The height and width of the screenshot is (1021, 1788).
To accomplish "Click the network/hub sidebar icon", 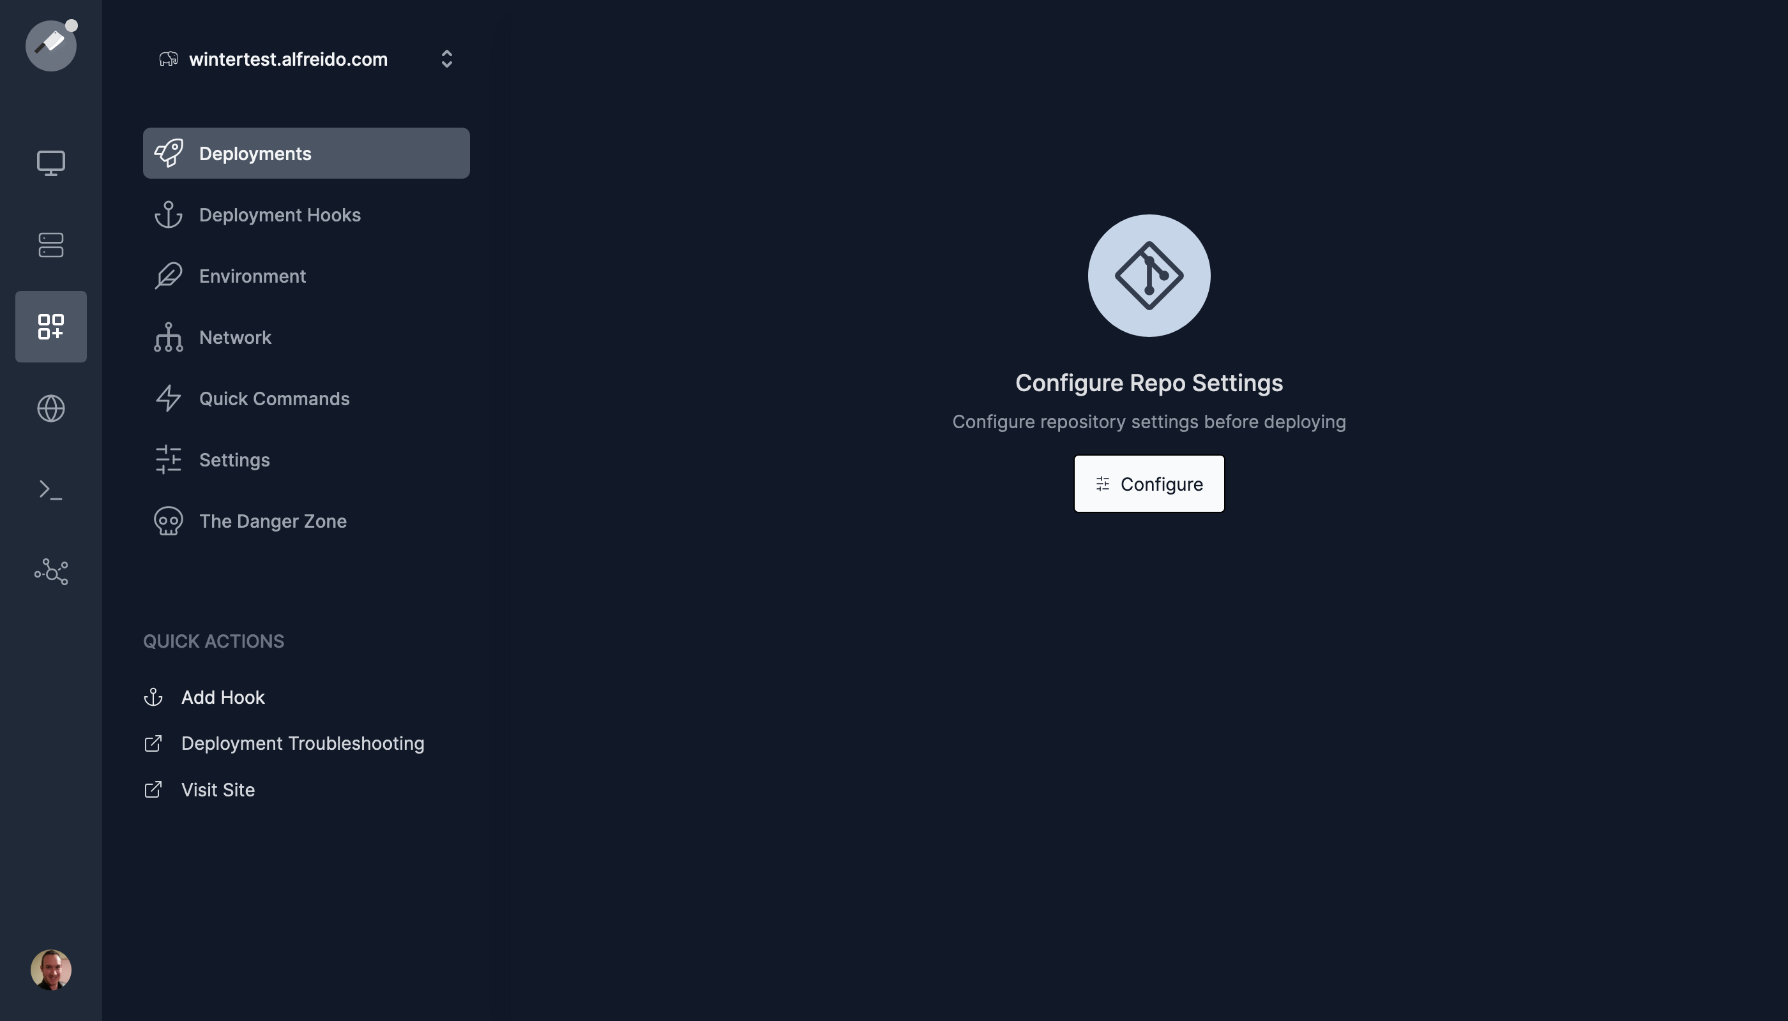I will click(50, 570).
